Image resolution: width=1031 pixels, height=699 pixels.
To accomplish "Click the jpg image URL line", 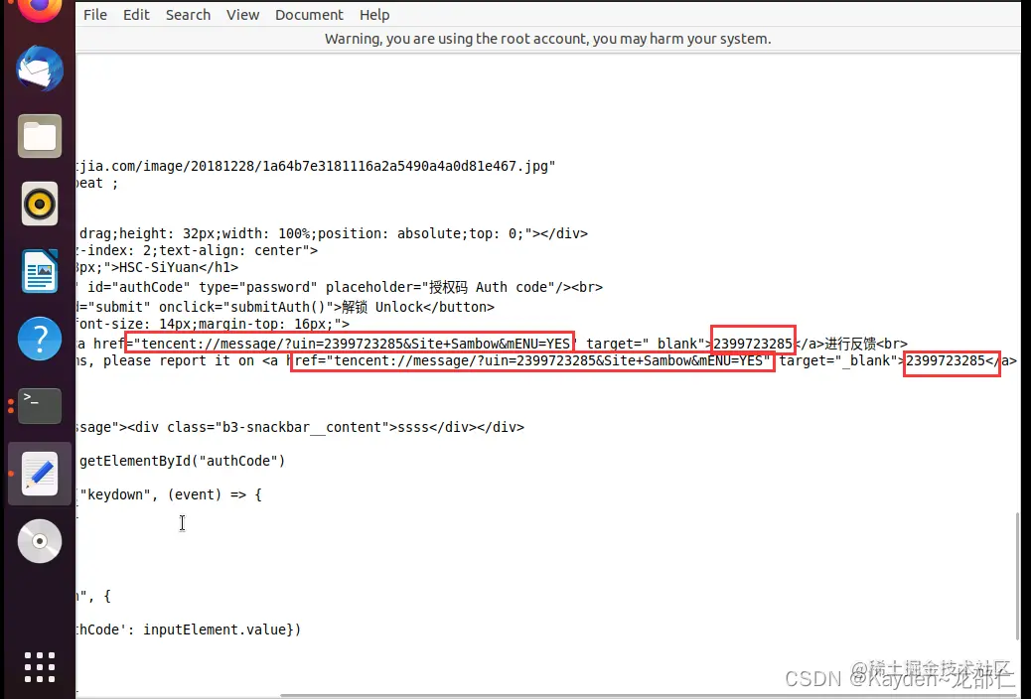I will point(316,167).
